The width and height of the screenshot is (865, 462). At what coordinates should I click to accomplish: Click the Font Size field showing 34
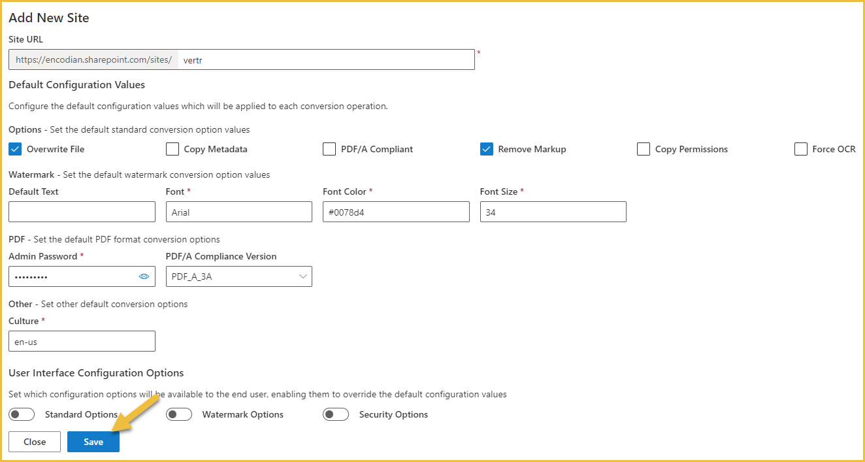coord(553,212)
